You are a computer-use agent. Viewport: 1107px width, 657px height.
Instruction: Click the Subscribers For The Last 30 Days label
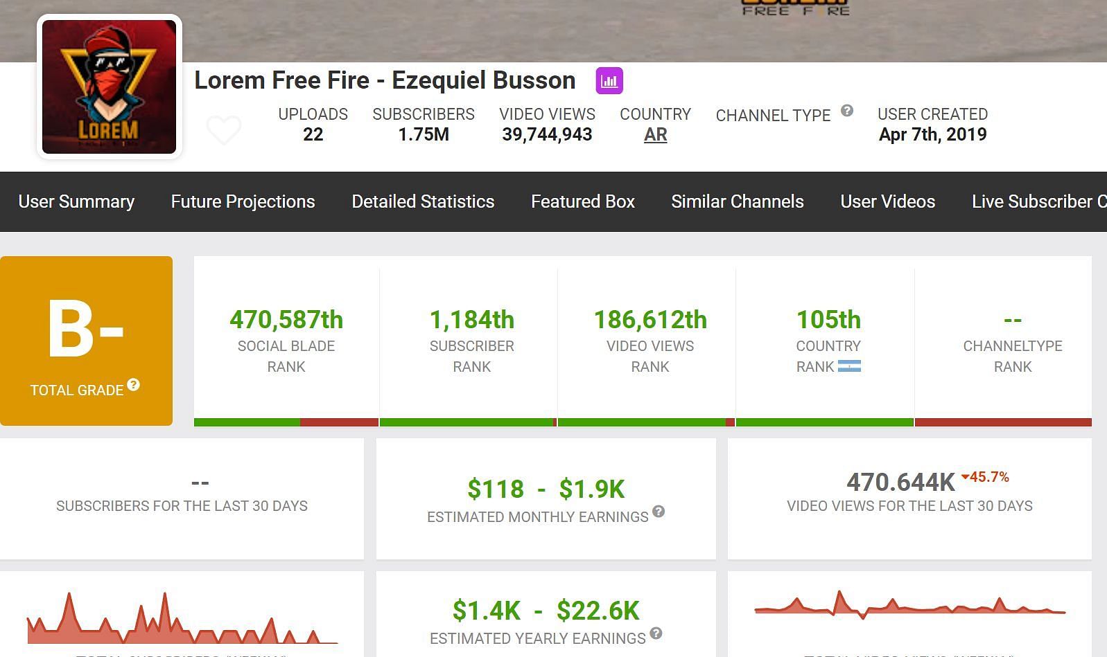(182, 506)
